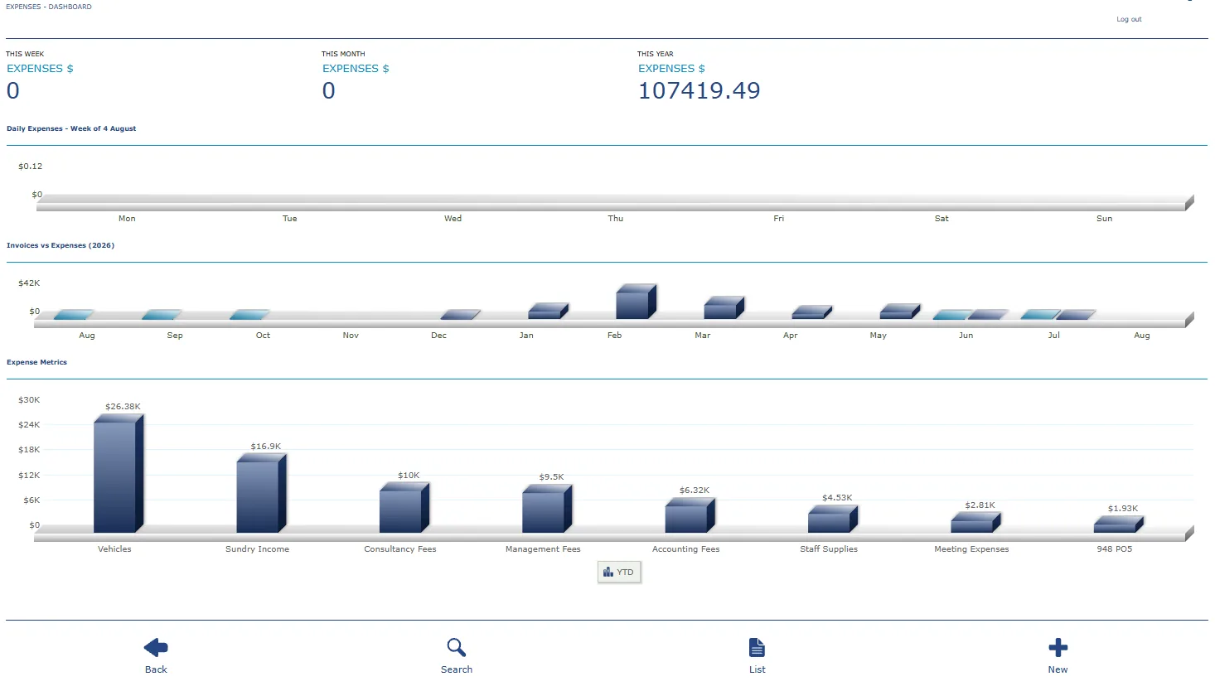Click the $9.5K value label

551,477
